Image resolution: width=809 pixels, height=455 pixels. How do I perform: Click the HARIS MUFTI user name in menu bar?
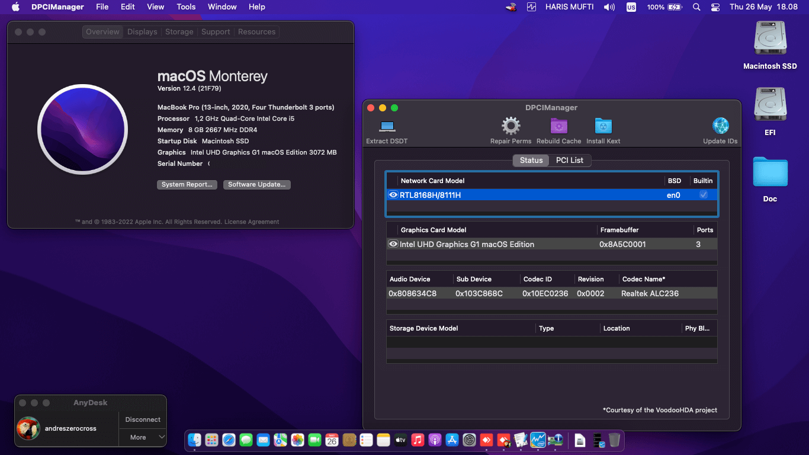571,7
